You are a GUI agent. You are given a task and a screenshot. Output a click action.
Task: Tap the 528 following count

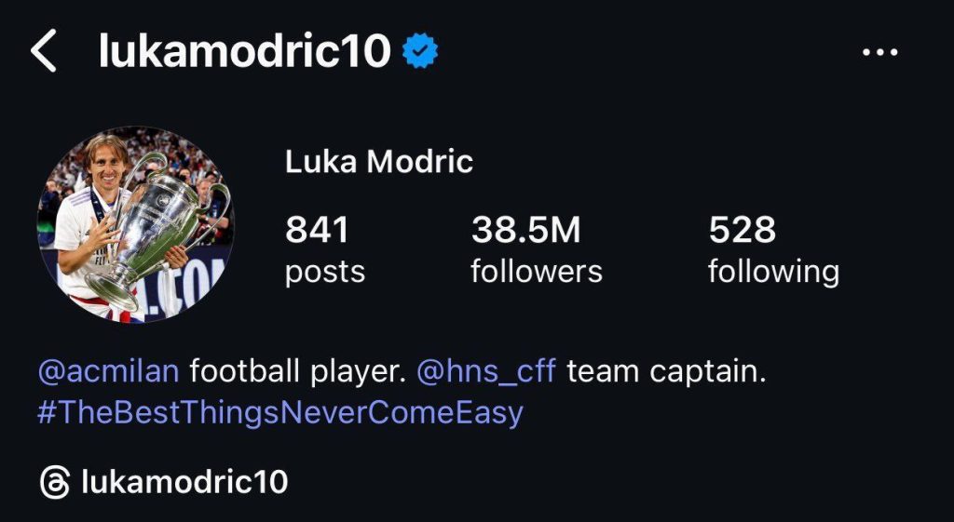tap(742, 230)
